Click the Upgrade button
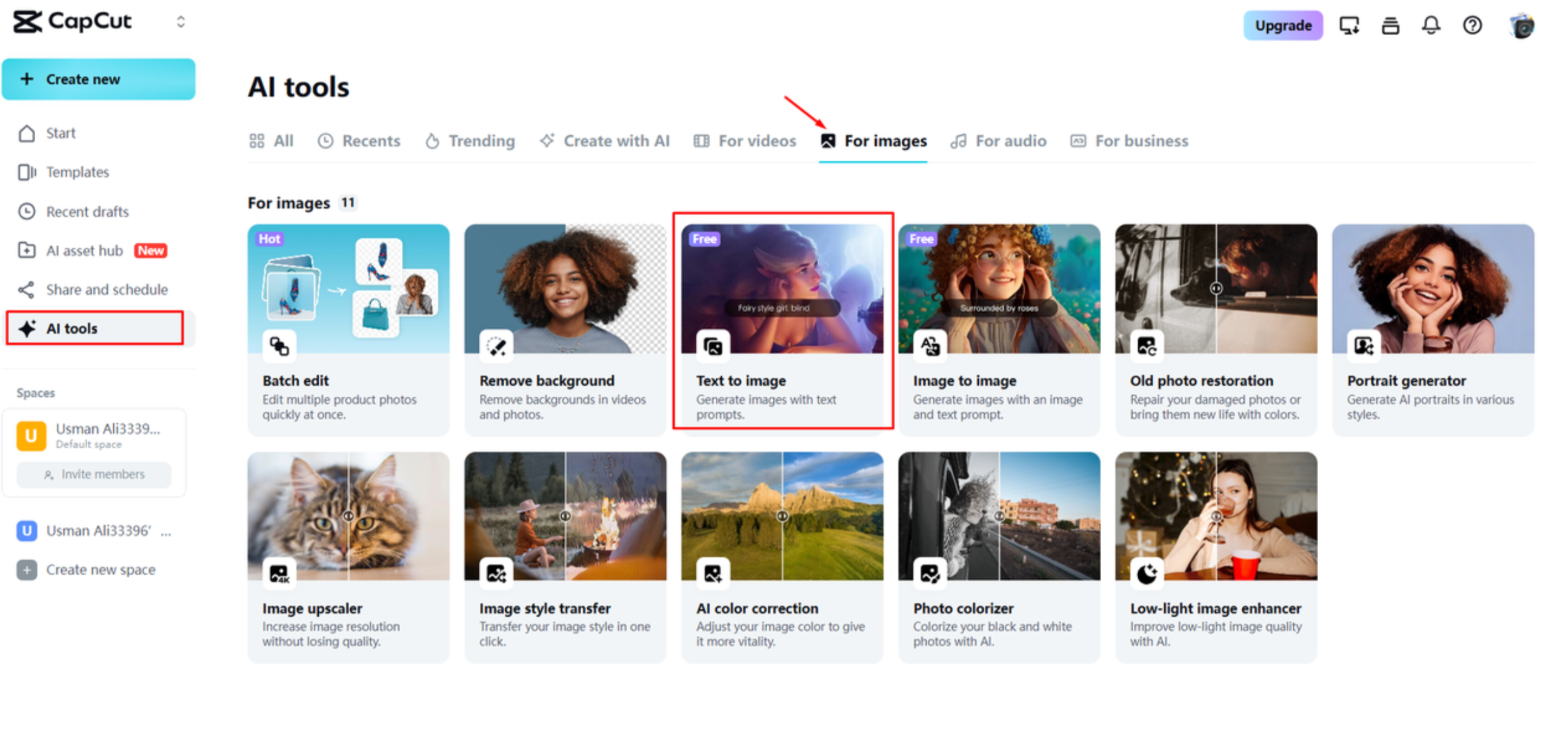1543x736 pixels. tap(1283, 25)
